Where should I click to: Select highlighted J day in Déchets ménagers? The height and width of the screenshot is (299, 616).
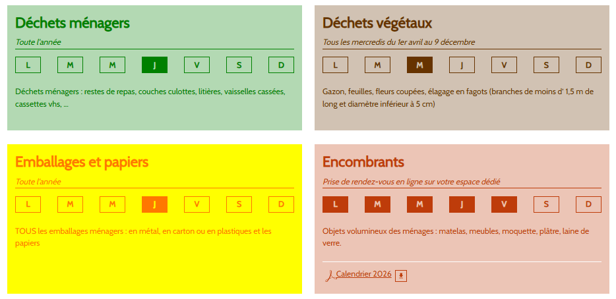[x=154, y=65]
